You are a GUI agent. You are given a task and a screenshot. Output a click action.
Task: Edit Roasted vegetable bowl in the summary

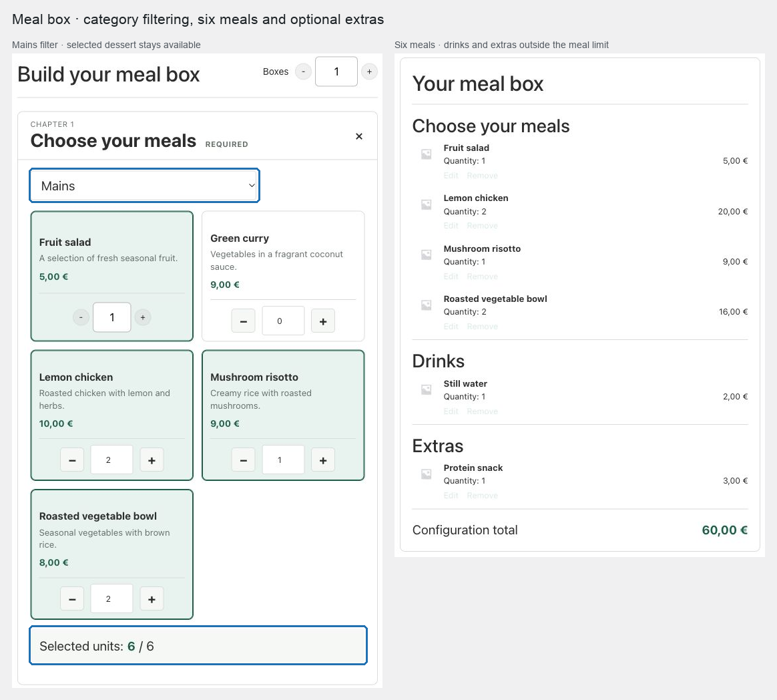coord(451,326)
